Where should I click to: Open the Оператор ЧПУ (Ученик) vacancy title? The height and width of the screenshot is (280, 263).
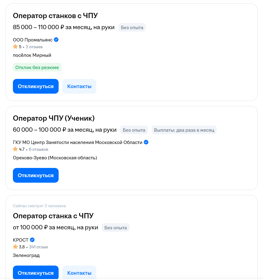click(x=54, y=118)
